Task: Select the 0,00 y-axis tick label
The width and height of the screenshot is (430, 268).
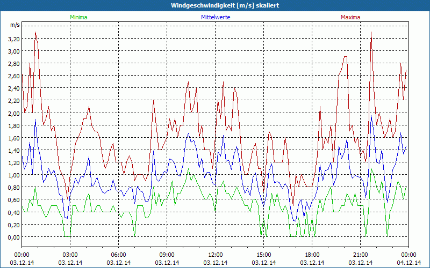Action: click(13, 237)
